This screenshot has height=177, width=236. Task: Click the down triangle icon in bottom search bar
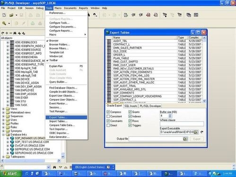pyautogui.click(x=61, y=167)
